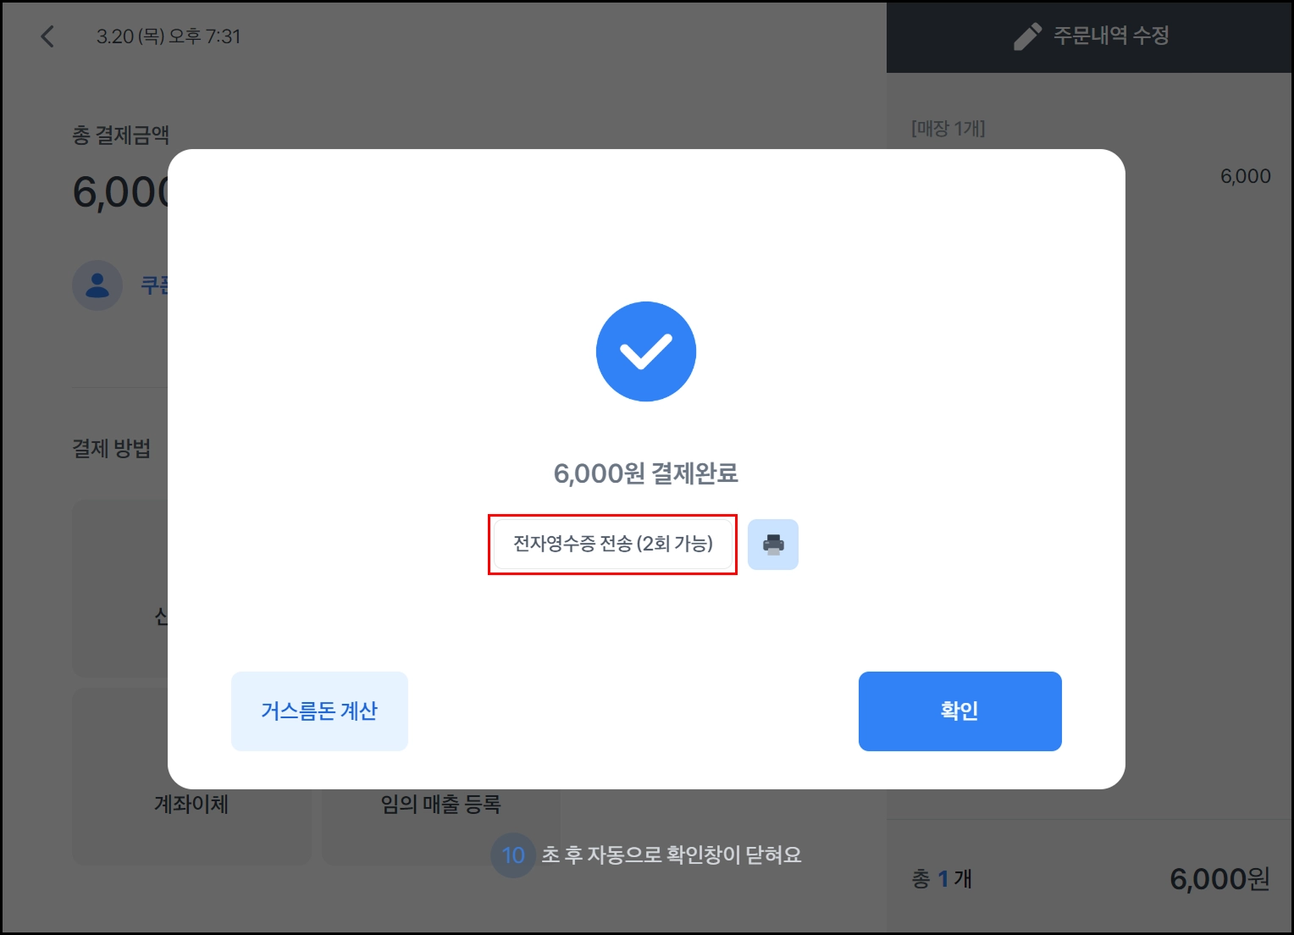
Task: Confirm payment with 확인 button
Action: (959, 711)
